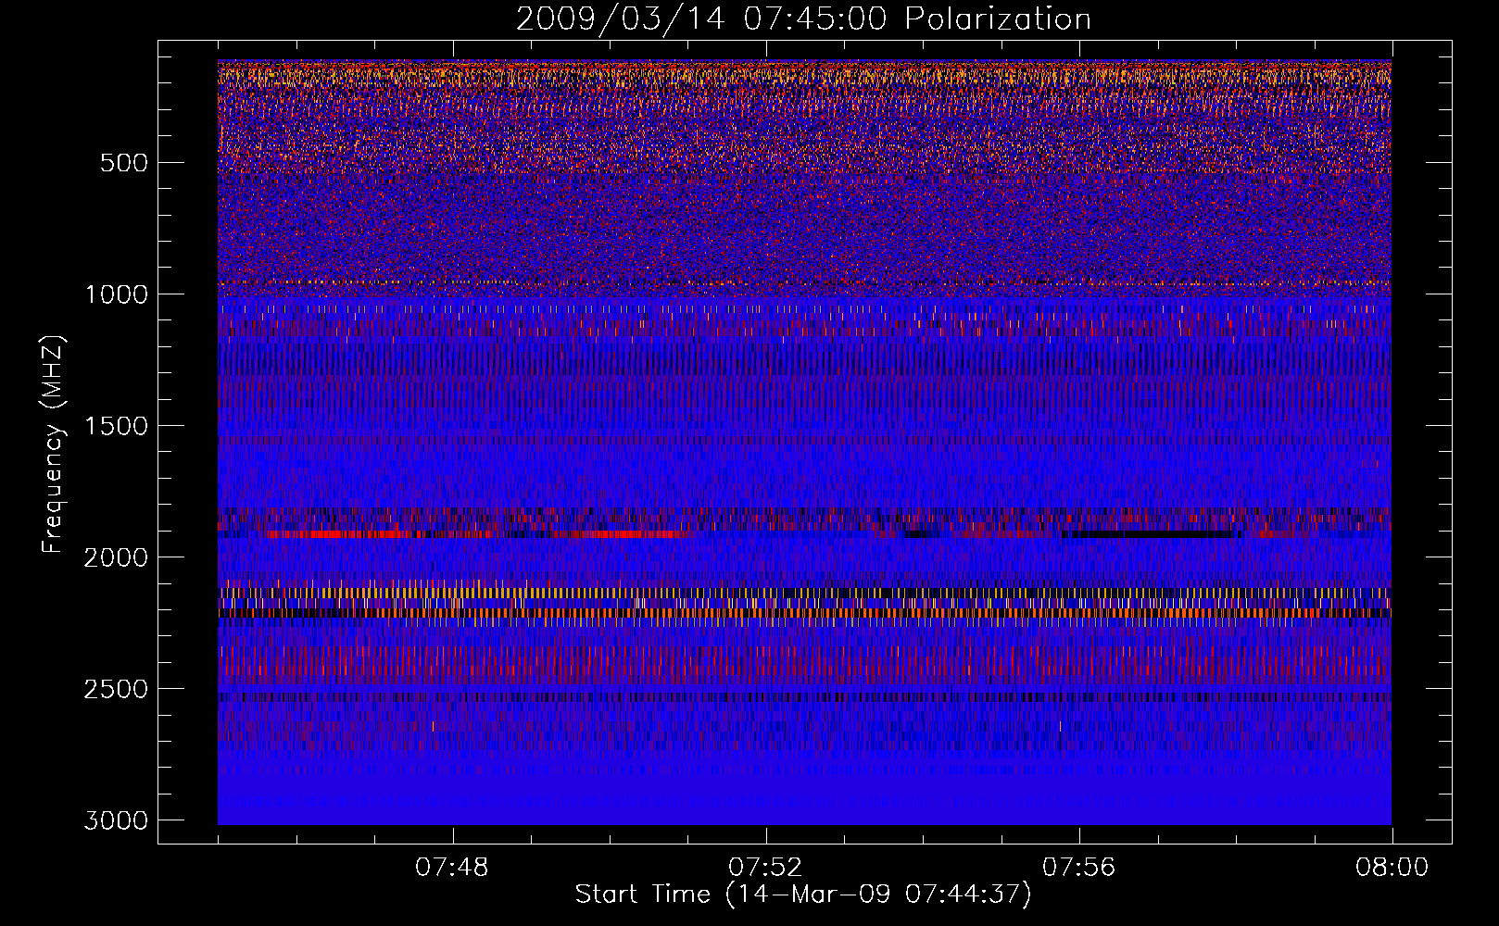
Task: Click the 2500 frequency tick label
Action: click(x=116, y=689)
